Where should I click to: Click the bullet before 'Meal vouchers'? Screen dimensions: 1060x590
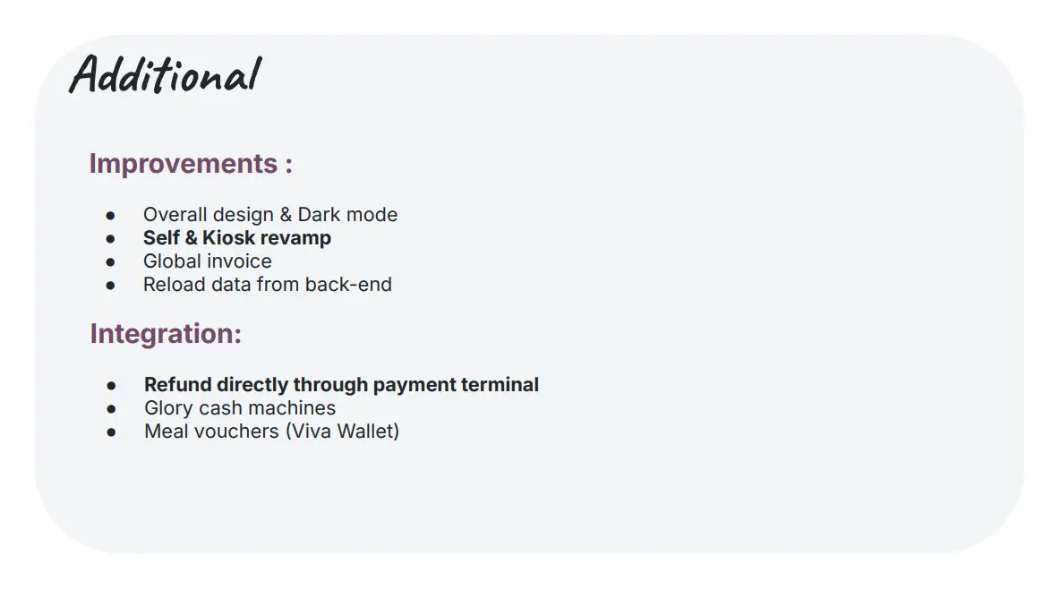pyautogui.click(x=112, y=432)
